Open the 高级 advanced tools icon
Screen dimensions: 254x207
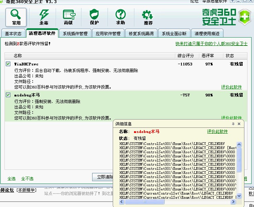pos(68,17)
